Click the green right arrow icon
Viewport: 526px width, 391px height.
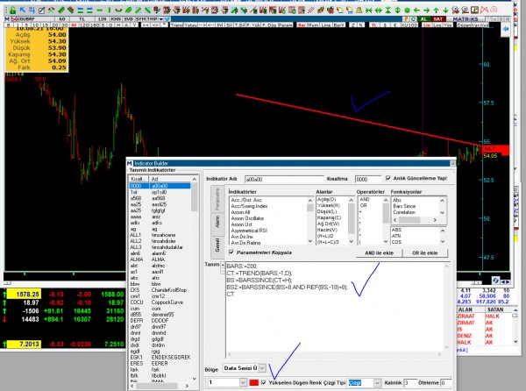pos(426,10)
